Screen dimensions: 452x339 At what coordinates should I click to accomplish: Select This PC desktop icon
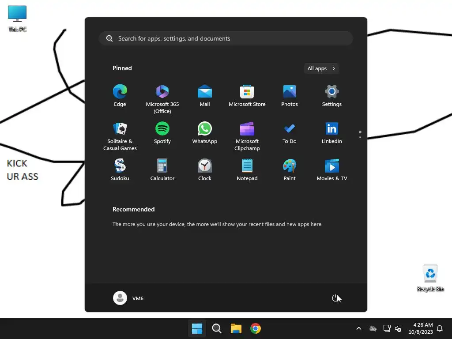[x=17, y=19]
